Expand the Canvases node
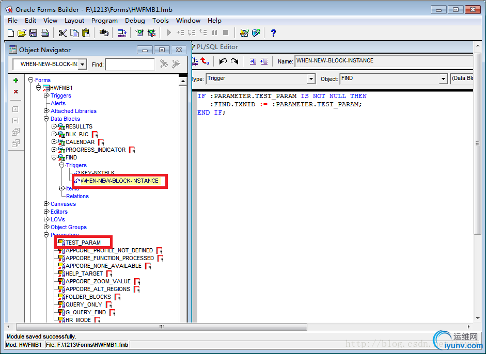The width and height of the screenshot is (486, 354). point(46,204)
